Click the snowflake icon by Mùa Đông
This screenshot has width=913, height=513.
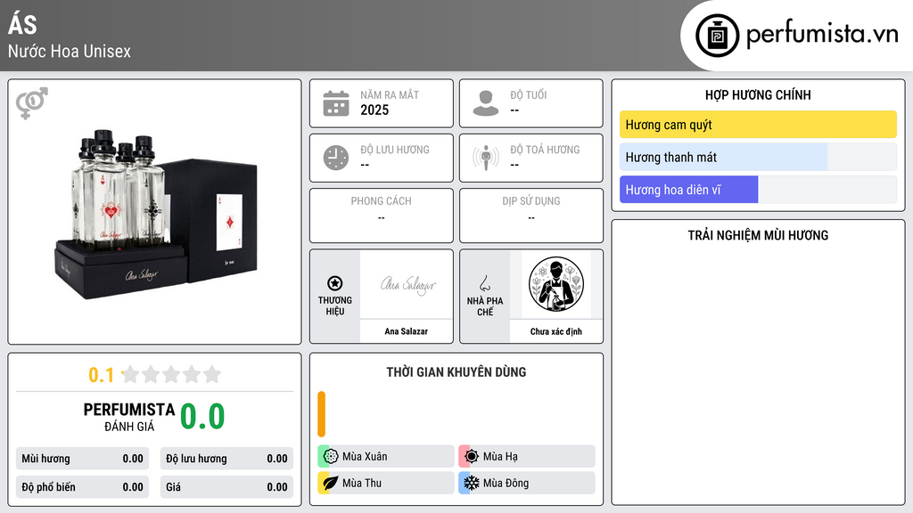472,483
